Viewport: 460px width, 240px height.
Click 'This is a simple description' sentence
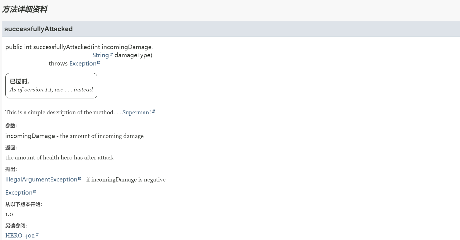[x=63, y=112]
